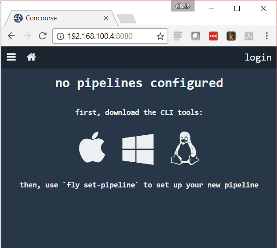View site information for 192.168.100.4

(x=61, y=36)
